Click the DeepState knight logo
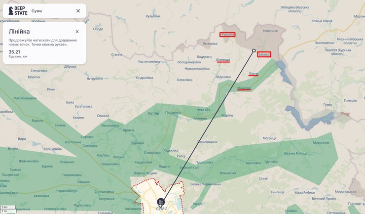Viewport: 365px width, 214px height. click(x=11, y=11)
